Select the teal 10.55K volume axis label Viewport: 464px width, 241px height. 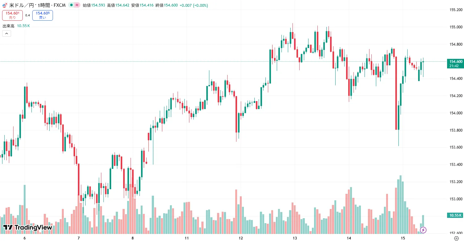point(455,215)
